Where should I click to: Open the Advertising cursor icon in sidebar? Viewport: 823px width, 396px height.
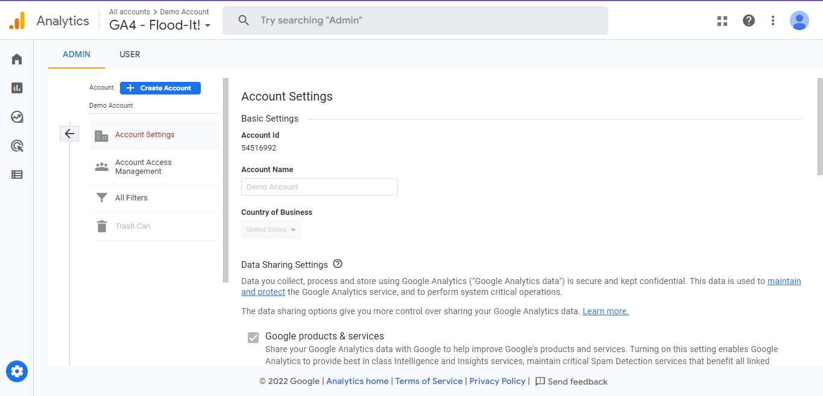(x=17, y=146)
